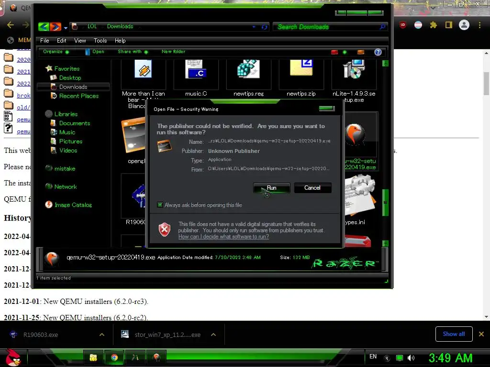Click the red change-view icon
This screenshot has height=367, width=490.
334,52
